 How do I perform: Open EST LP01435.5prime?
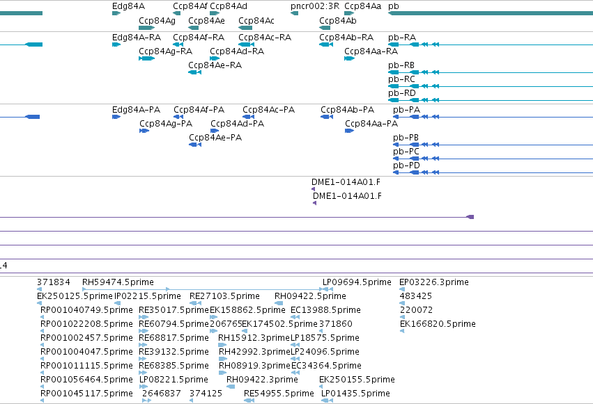(355, 394)
